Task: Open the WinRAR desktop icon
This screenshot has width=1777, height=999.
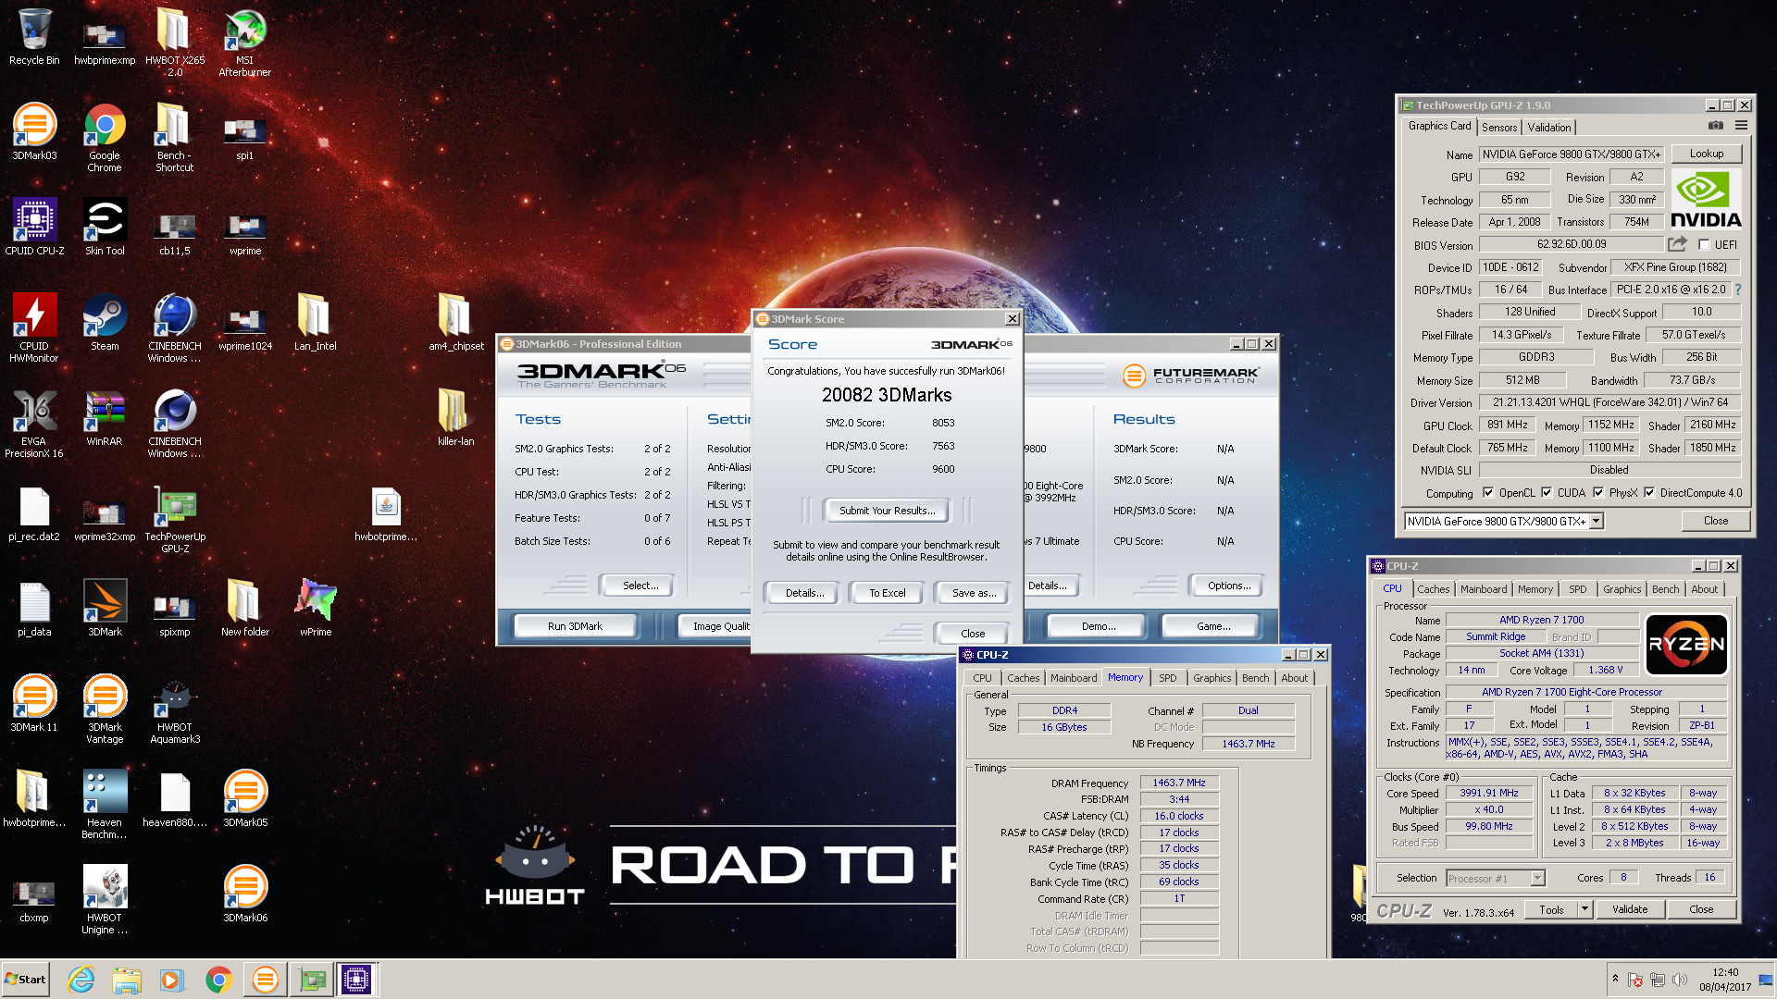Action: point(105,418)
